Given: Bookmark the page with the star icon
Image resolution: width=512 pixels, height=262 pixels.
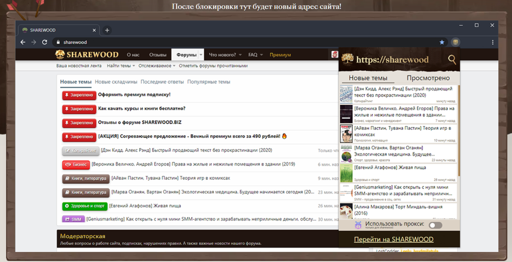Looking at the screenshot, I should [442, 42].
